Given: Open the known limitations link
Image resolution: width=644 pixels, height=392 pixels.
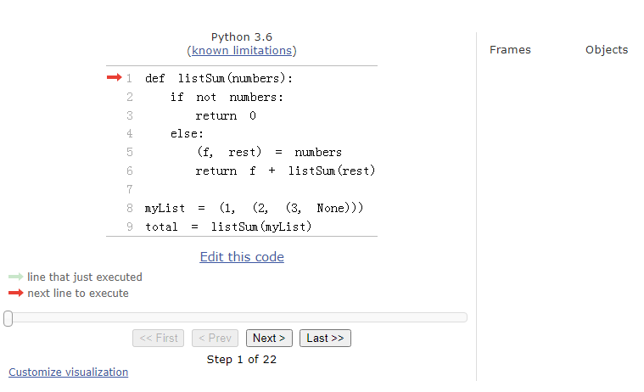Looking at the screenshot, I should [x=242, y=51].
